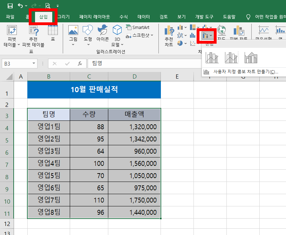Switch to the 페이지 레이아웃 tab
This screenshot has height=235, width=286.
tap(95, 17)
